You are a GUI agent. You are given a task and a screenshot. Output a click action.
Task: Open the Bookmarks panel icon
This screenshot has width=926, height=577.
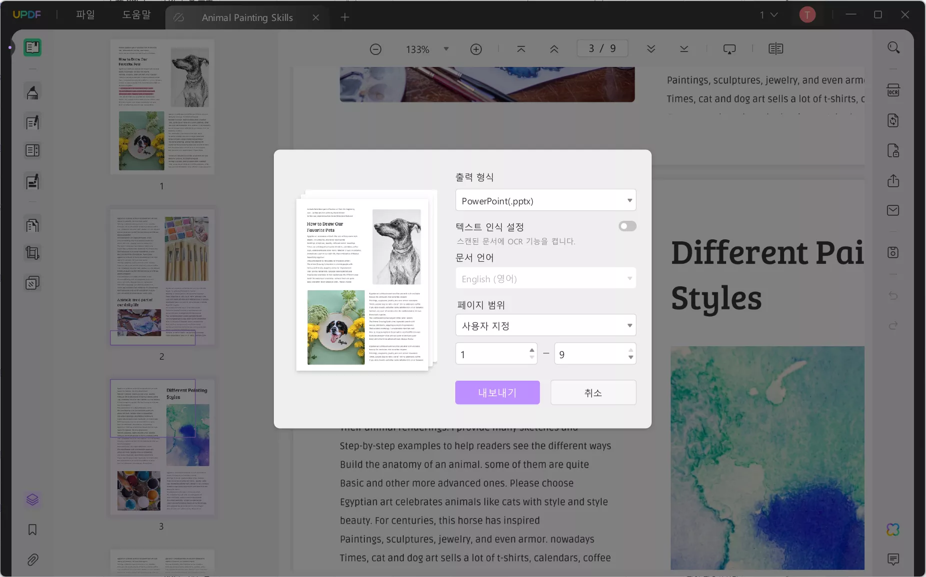tap(32, 530)
